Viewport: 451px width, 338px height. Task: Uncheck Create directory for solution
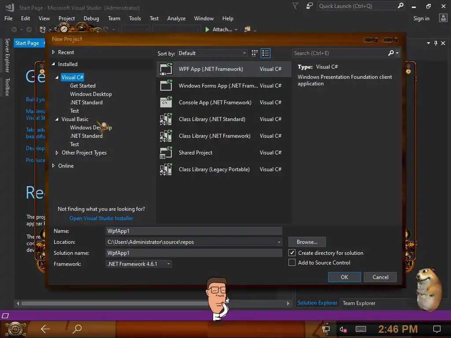(x=292, y=253)
